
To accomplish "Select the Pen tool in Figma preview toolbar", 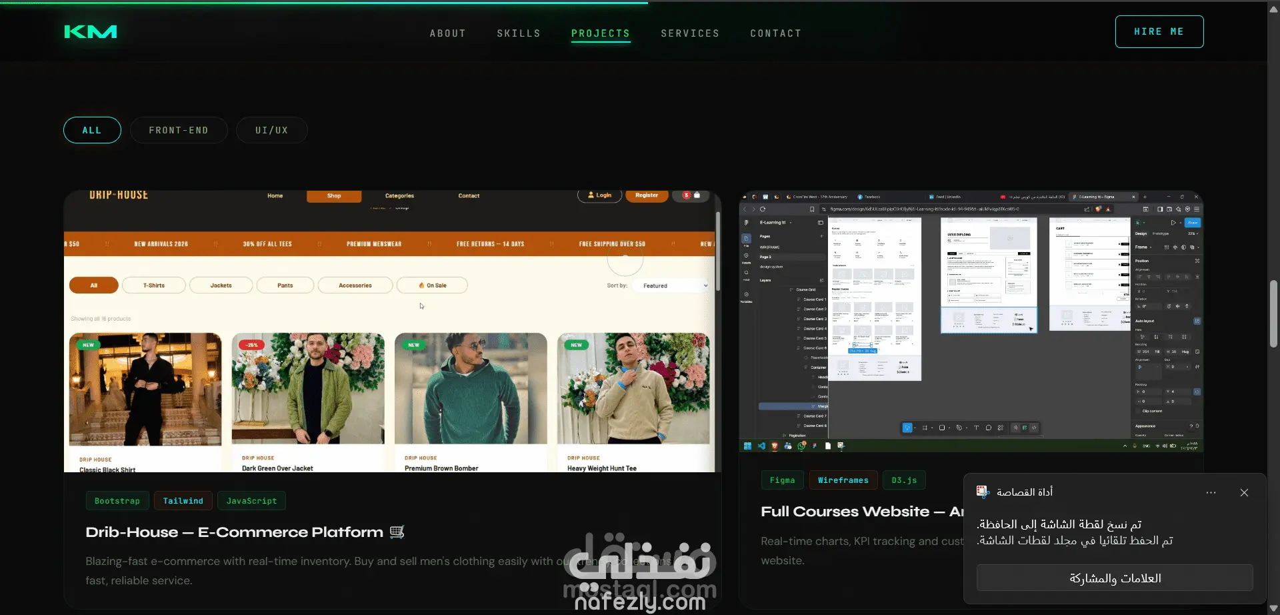I will 959,428.
